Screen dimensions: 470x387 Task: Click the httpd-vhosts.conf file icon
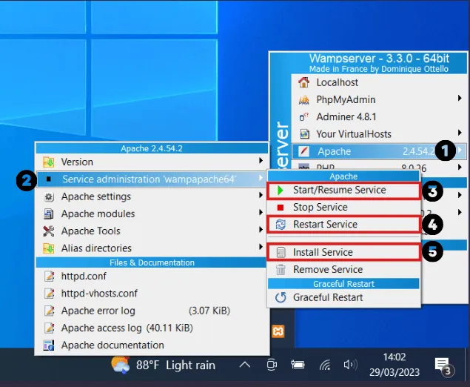point(49,294)
